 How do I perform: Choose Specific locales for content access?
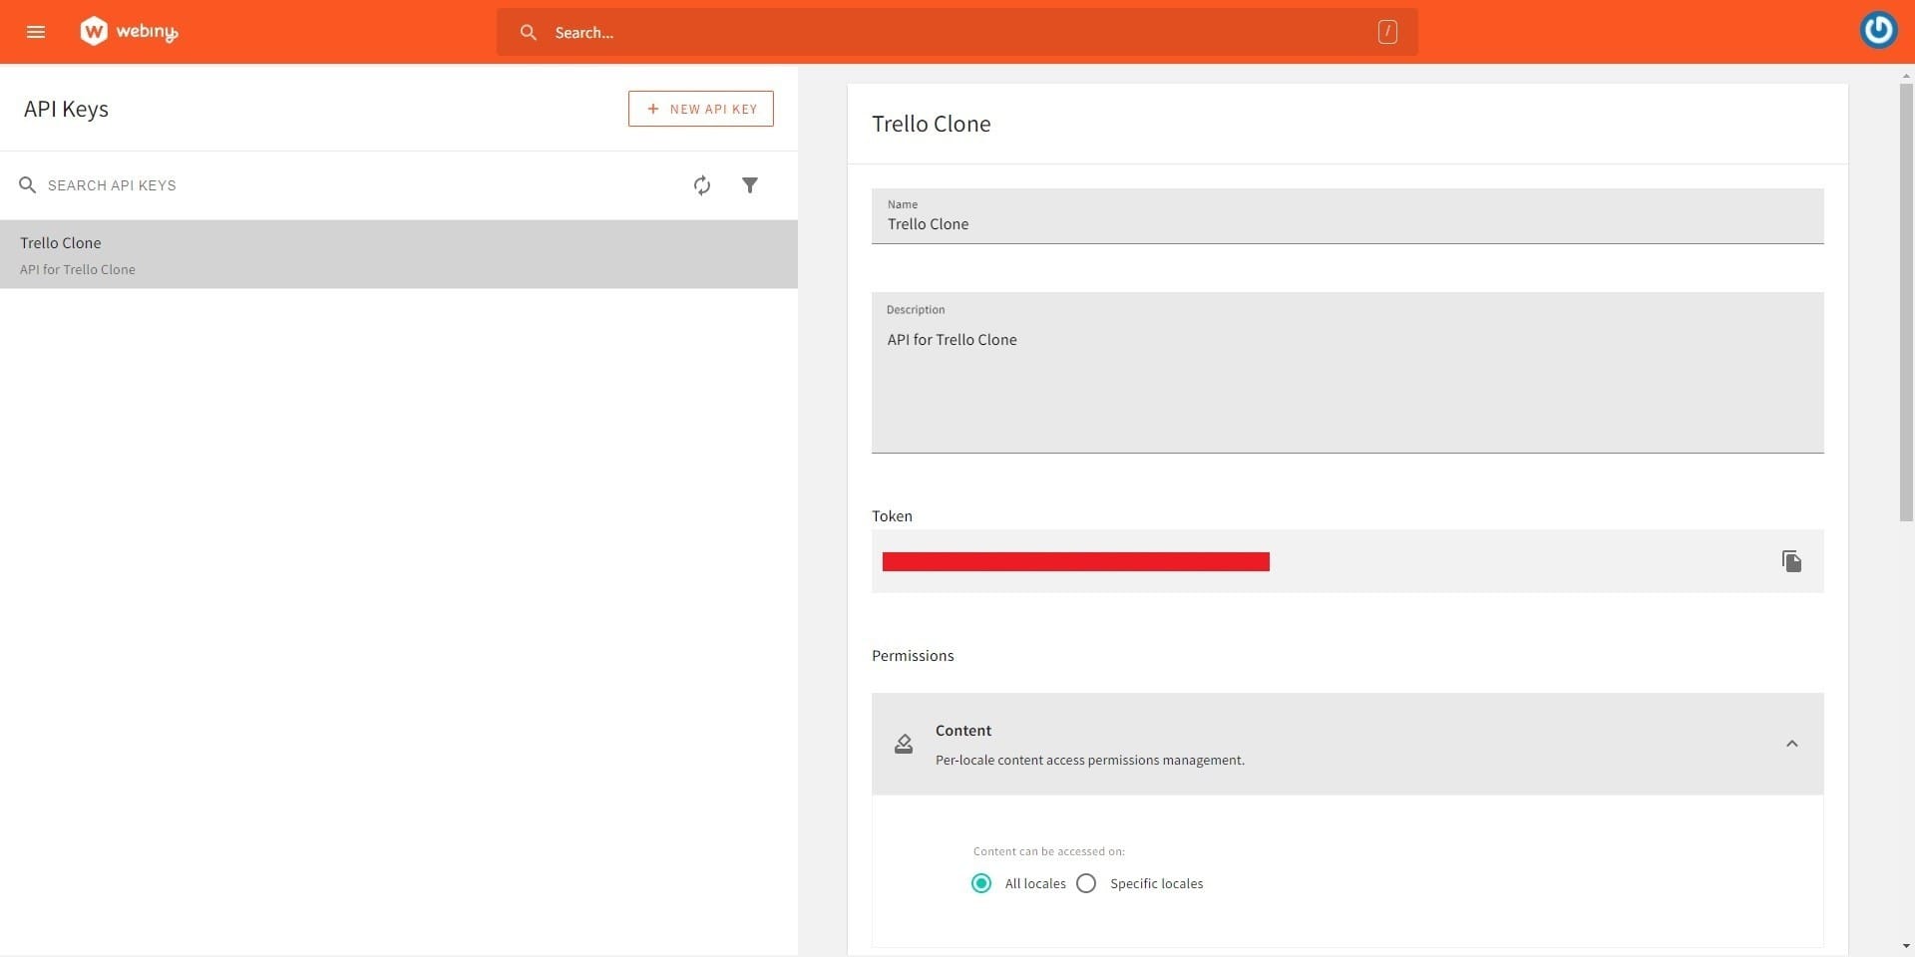tap(1086, 883)
